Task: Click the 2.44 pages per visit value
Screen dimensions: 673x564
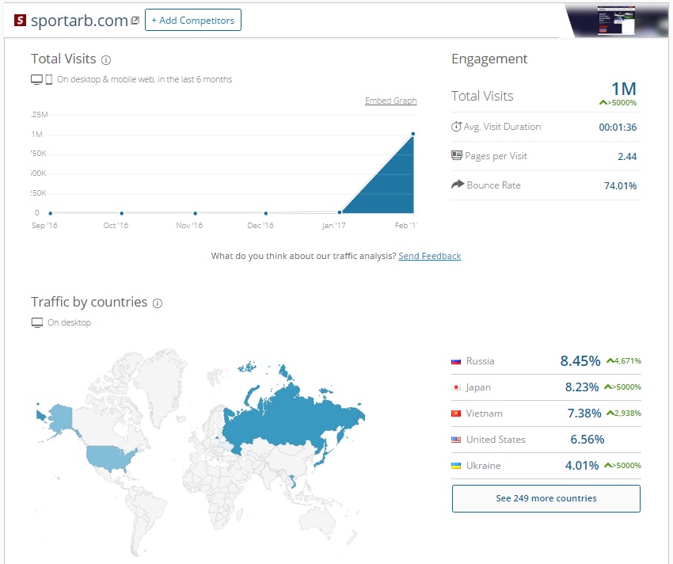Action: click(x=627, y=156)
